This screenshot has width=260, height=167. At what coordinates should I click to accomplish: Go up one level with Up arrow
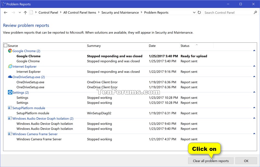pos(25,13)
